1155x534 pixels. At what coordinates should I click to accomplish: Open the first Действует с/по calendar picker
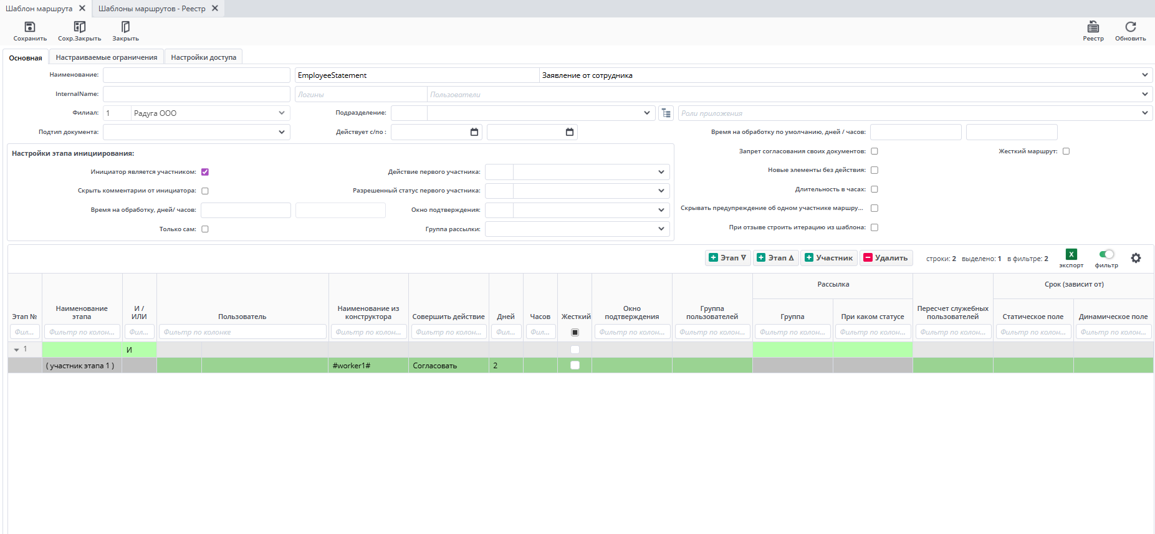pyautogui.click(x=474, y=132)
